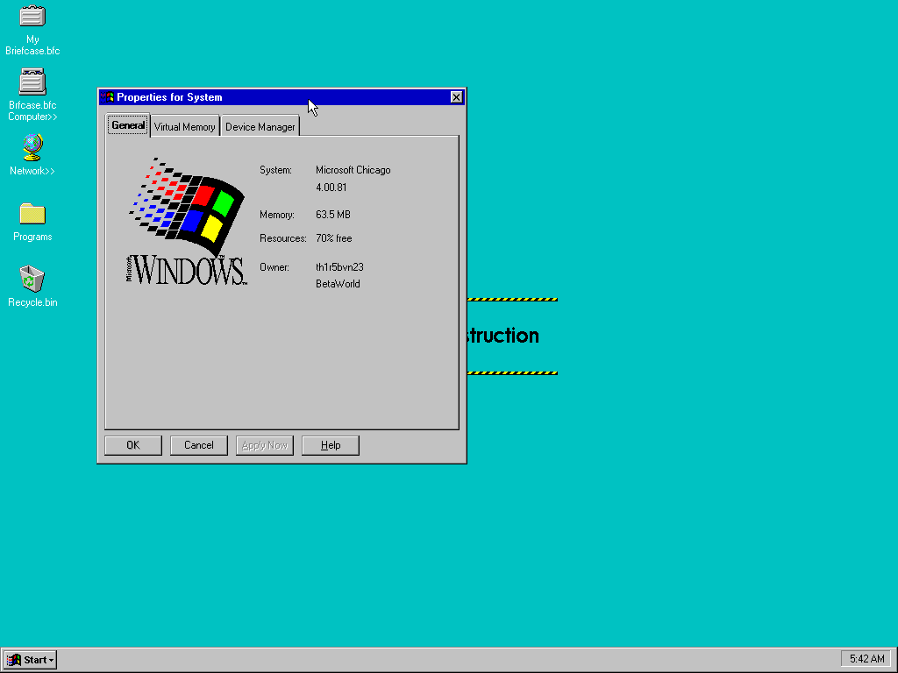This screenshot has height=673, width=898.
Task: Click the system menu icon on the Properties title bar
Action: coord(107,96)
